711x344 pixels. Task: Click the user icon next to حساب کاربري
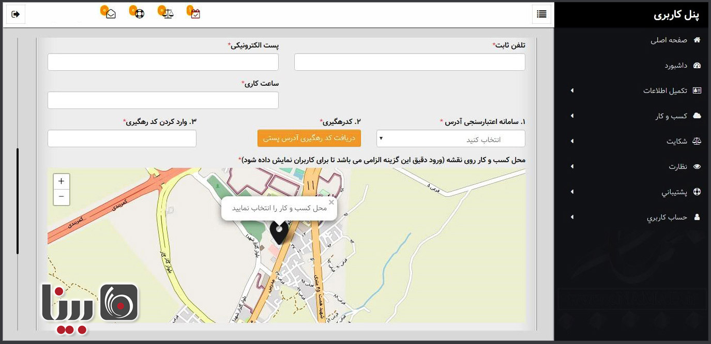698,217
